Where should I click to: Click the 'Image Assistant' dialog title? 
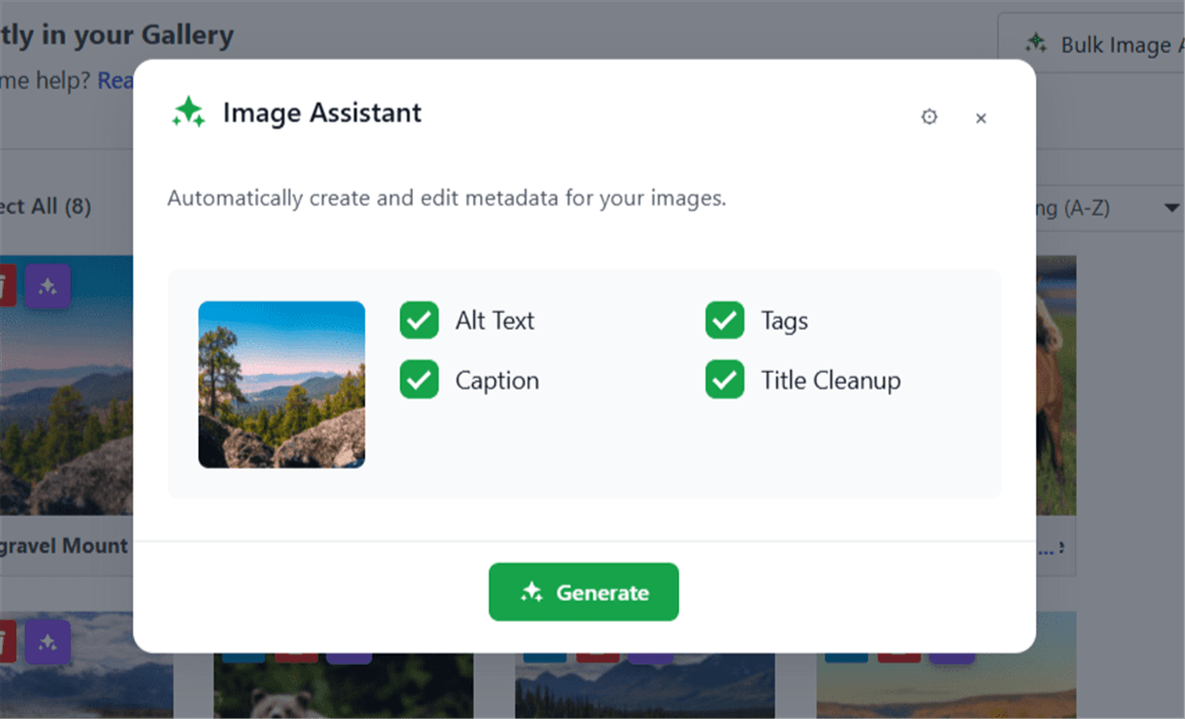point(322,112)
